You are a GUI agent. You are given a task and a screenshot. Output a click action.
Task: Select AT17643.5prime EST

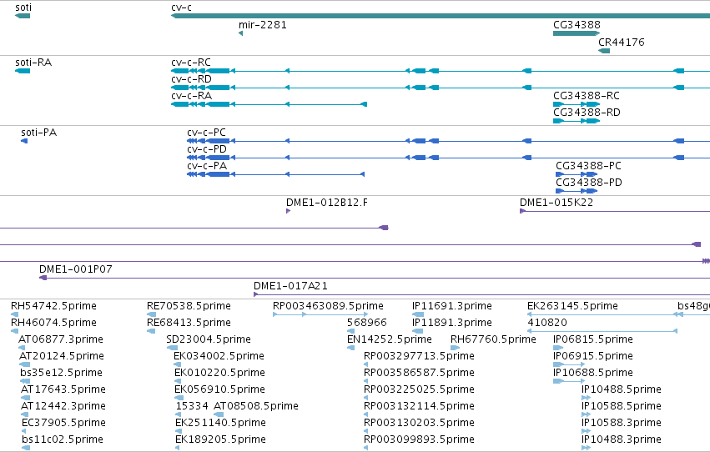click(25, 398)
